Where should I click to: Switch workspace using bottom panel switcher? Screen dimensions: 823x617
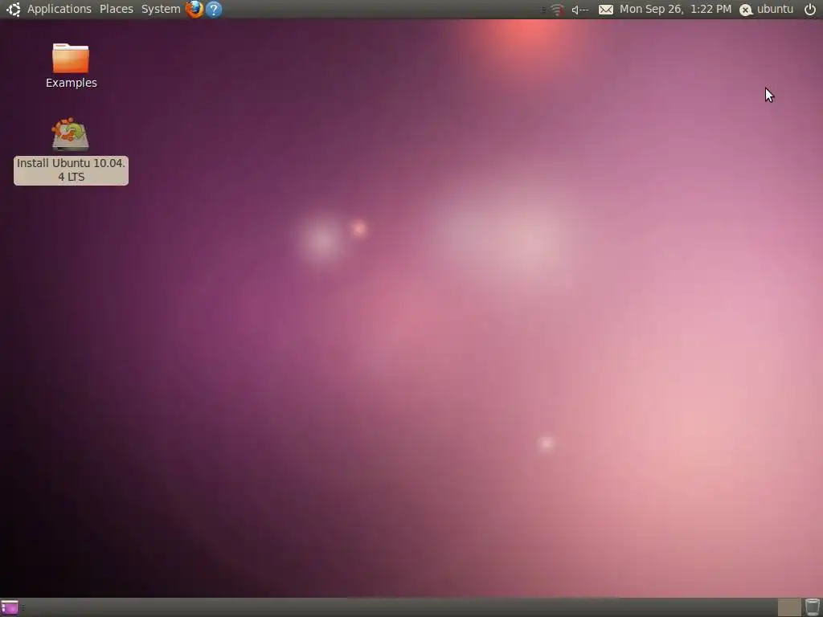click(789, 607)
